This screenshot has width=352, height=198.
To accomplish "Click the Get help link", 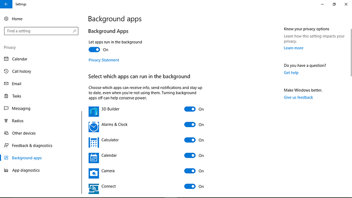I will tap(291, 73).
